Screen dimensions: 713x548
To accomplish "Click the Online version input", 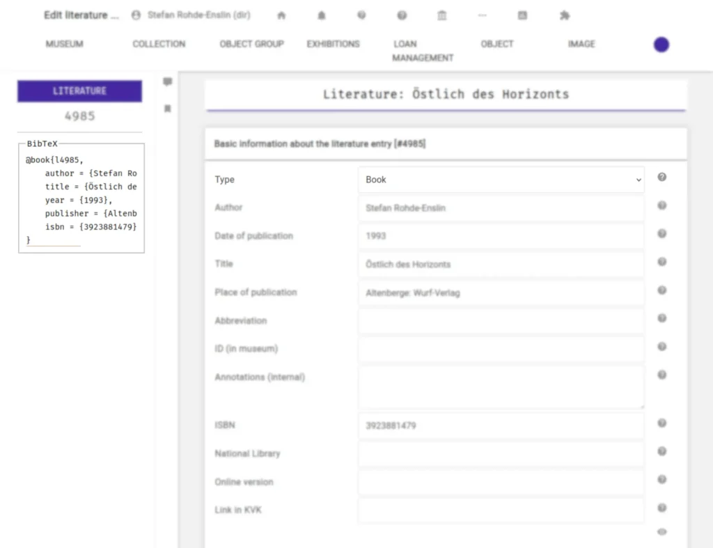I will pos(501,482).
